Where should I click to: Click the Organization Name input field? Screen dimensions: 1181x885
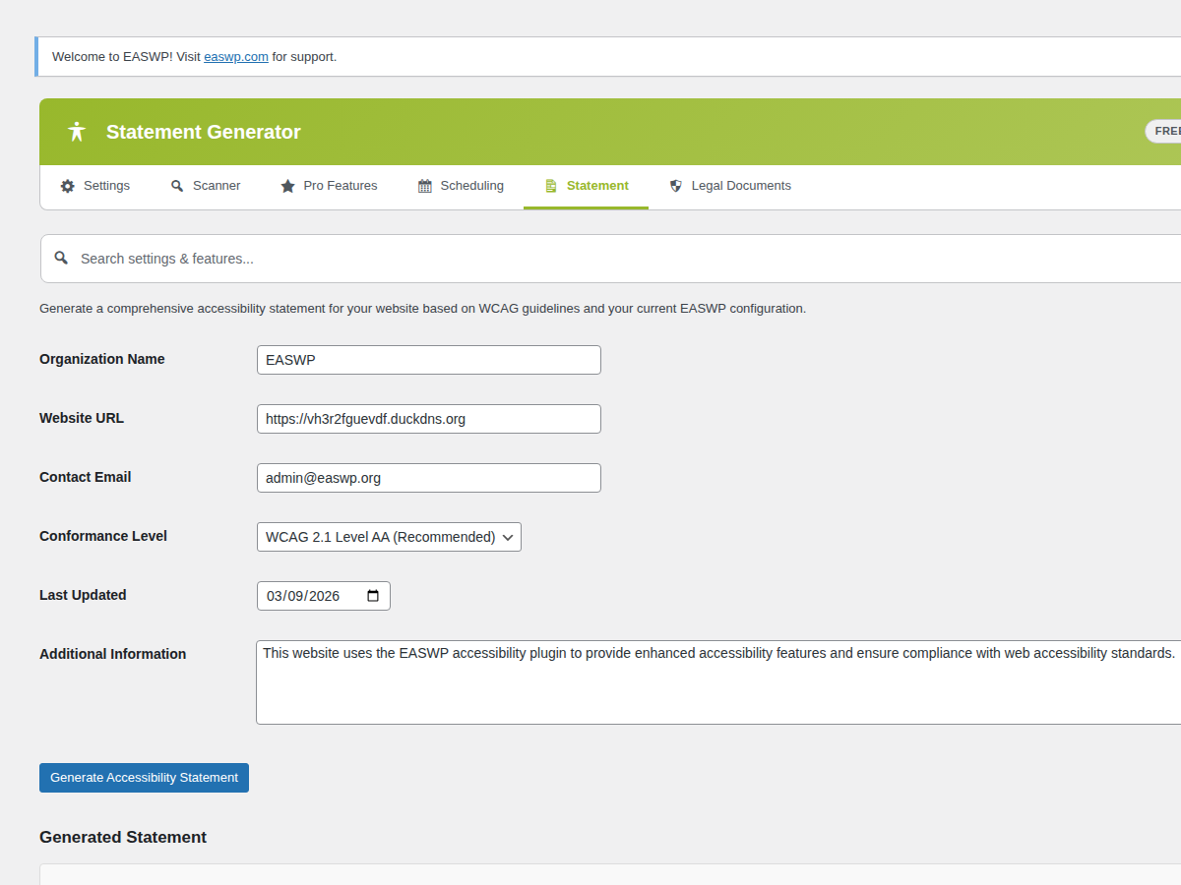click(x=428, y=360)
